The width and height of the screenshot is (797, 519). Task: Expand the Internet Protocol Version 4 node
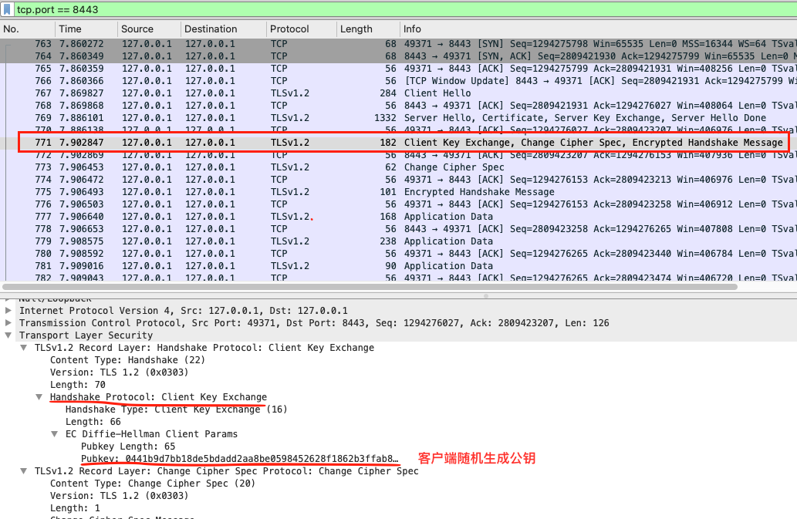click(x=8, y=310)
